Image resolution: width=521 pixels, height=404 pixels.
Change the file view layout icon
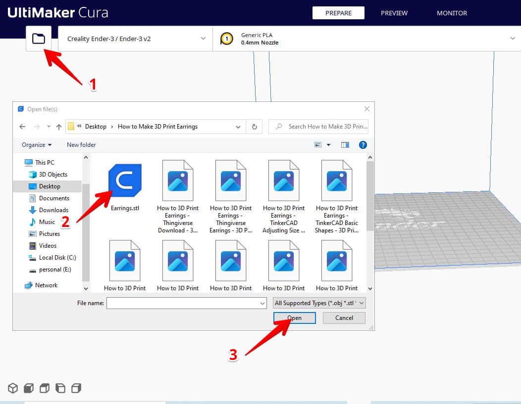tap(318, 145)
